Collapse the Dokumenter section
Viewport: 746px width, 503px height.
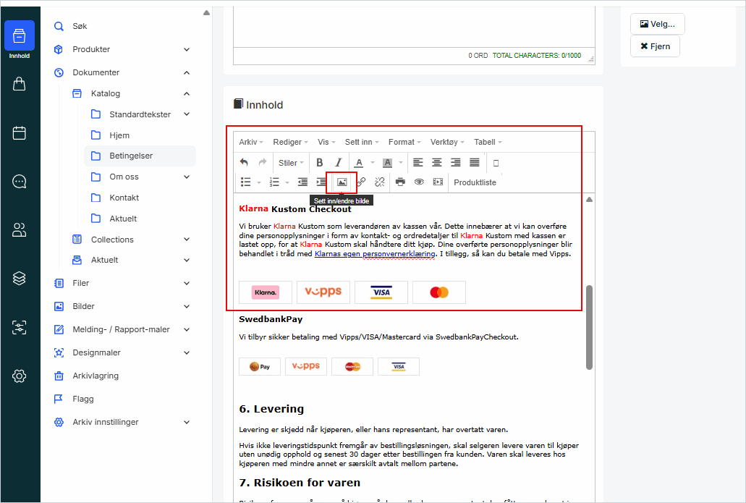click(x=187, y=72)
